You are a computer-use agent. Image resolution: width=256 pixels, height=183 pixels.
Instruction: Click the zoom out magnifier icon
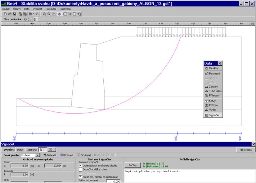49,14
